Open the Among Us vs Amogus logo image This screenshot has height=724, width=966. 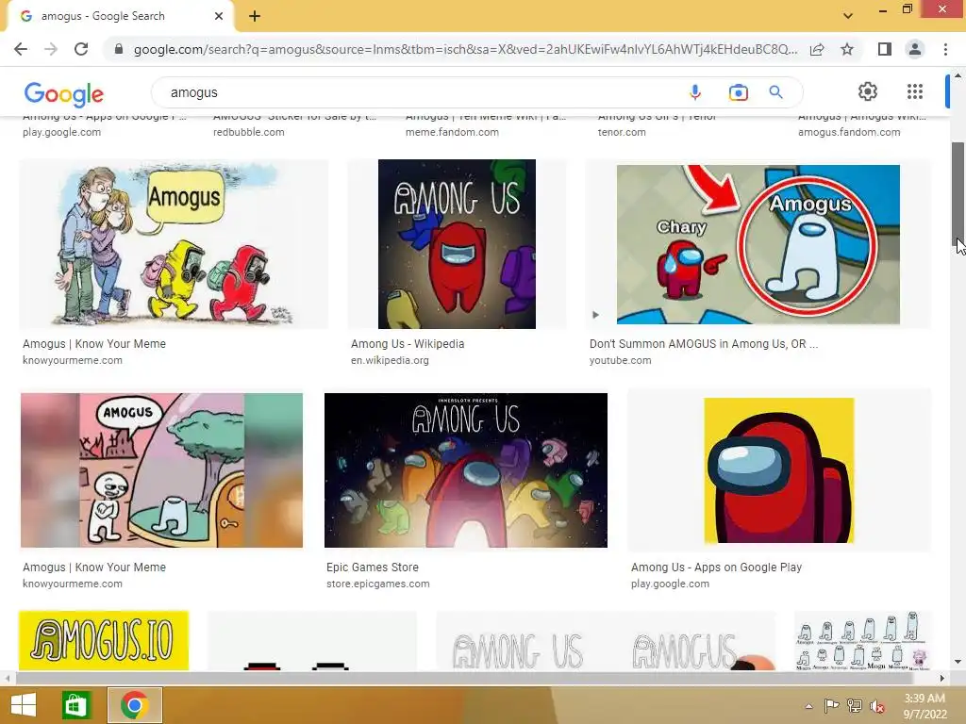(x=607, y=640)
